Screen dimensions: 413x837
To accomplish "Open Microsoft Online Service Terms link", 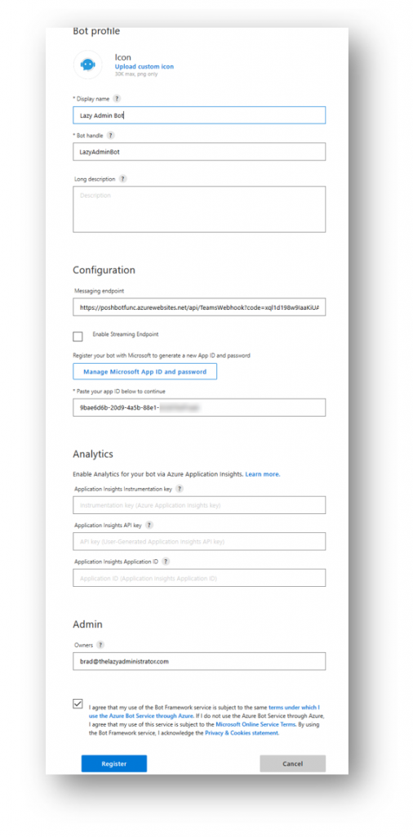I will click(255, 724).
